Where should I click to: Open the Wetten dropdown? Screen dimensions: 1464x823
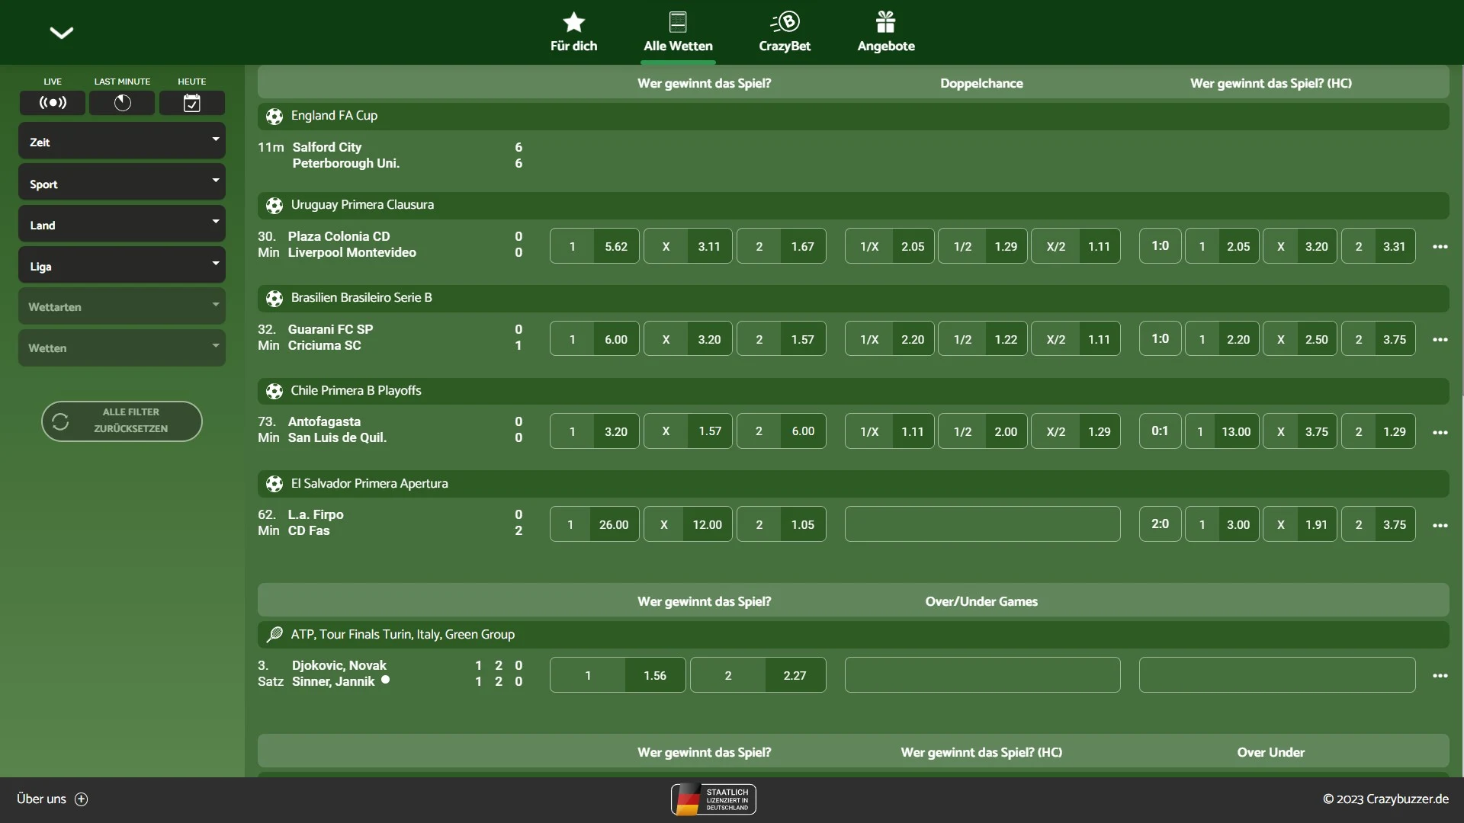pyautogui.click(x=122, y=347)
